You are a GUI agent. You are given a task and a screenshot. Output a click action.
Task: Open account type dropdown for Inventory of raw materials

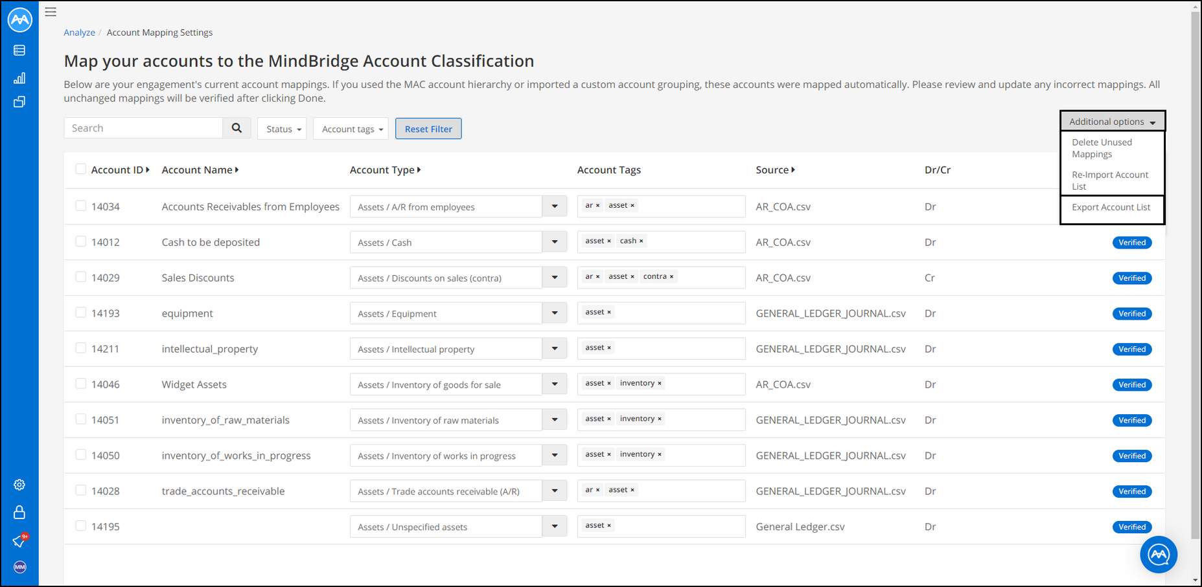[x=555, y=420]
